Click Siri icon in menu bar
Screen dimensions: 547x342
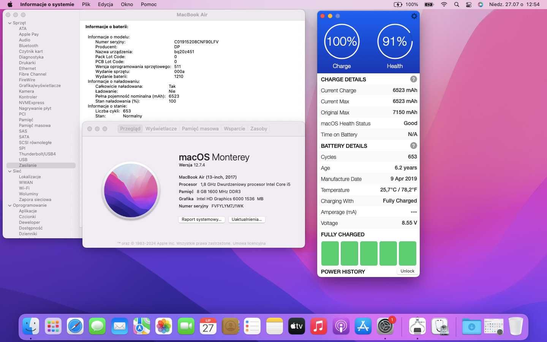point(481,5)
